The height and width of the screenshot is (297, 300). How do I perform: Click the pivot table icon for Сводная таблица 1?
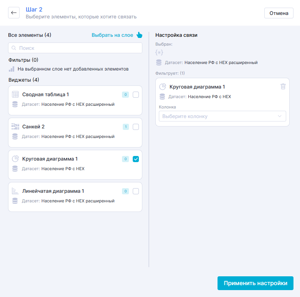click(x=15, y=95)
